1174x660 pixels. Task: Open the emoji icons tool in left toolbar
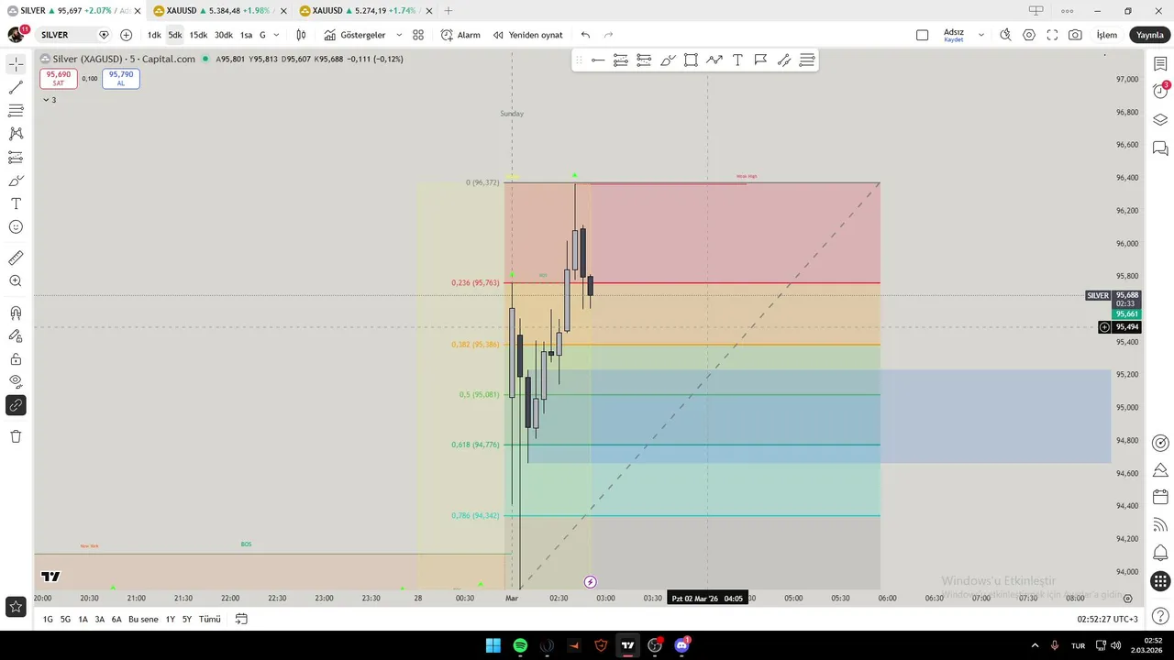click(16, 226)
